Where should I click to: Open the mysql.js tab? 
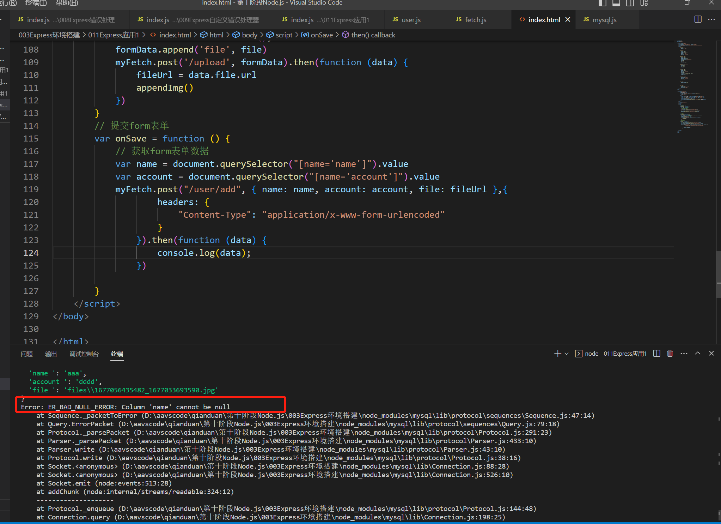coord(607,20)
